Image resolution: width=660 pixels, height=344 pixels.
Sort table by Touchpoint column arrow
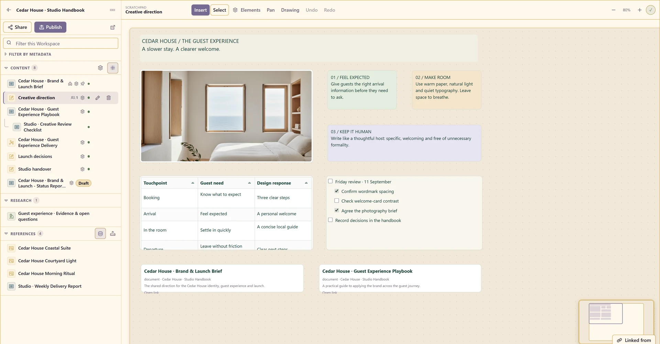[x=192, y=183]
